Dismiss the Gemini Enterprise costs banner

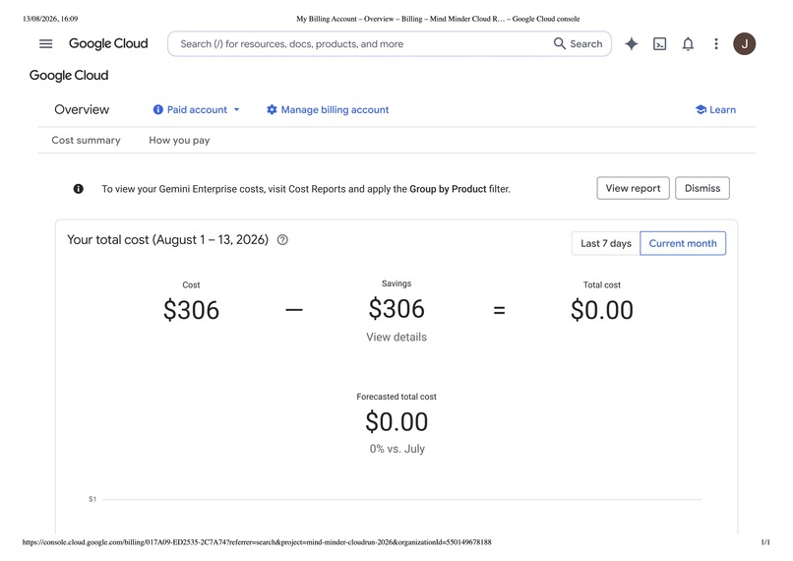(702, 188)
